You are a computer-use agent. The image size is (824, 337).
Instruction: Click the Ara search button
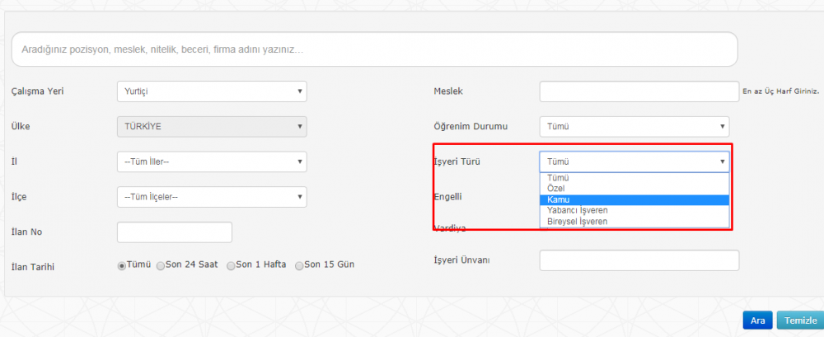[x=757, y=321]
